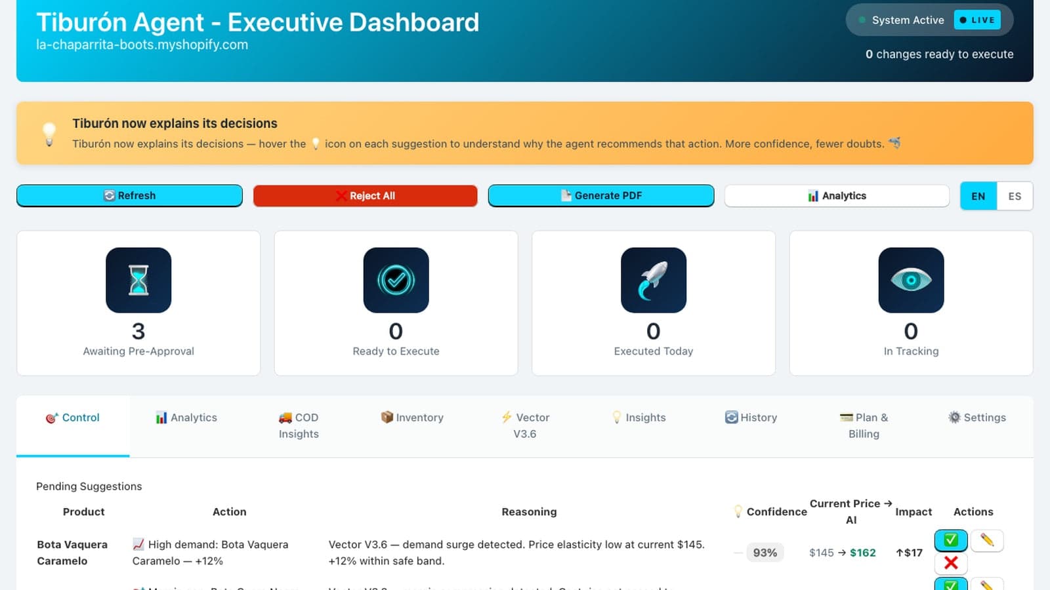Reject the Bota Vaquera Caramelo suggestion with red X

click(x=951, y=563)
